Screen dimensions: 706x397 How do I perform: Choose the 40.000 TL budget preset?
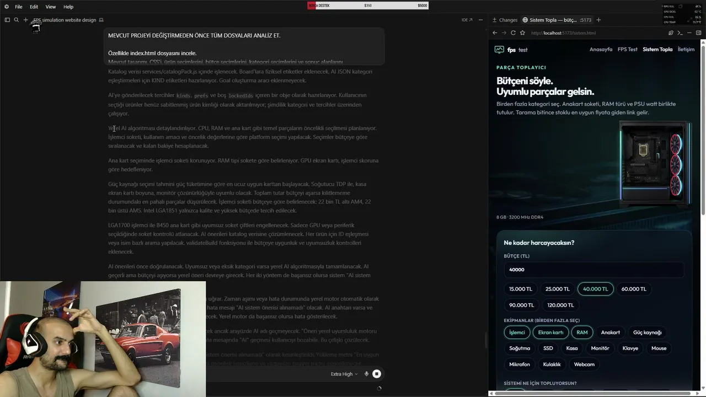(x=595, y=289)
